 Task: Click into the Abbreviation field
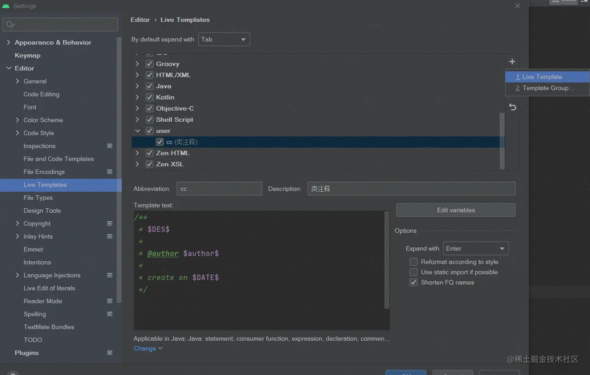coord(219,189)
